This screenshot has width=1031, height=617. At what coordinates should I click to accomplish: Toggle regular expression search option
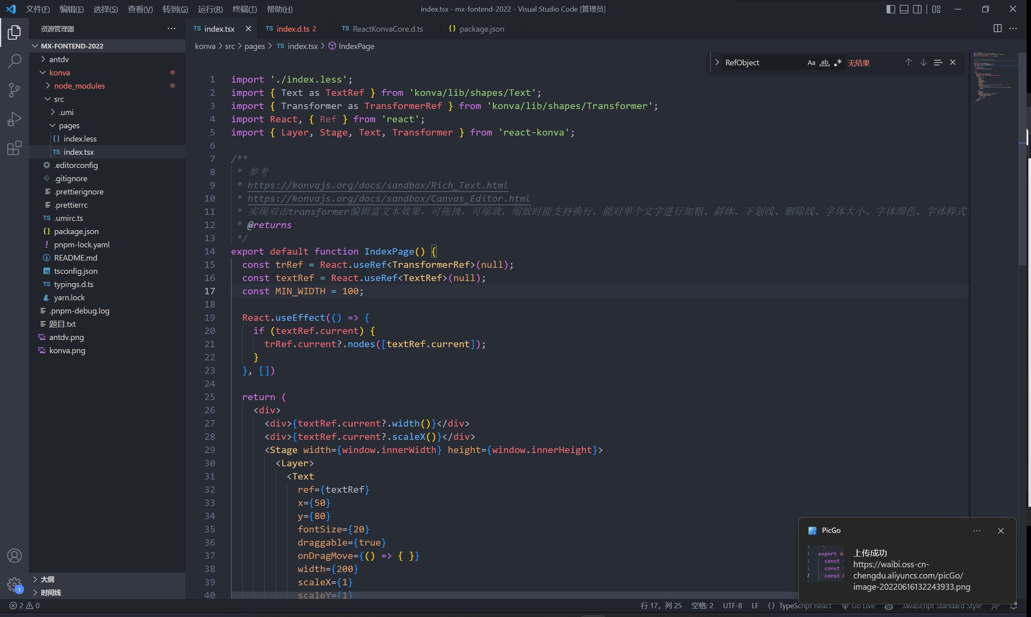pyautogui.click(x=838, y=63)
